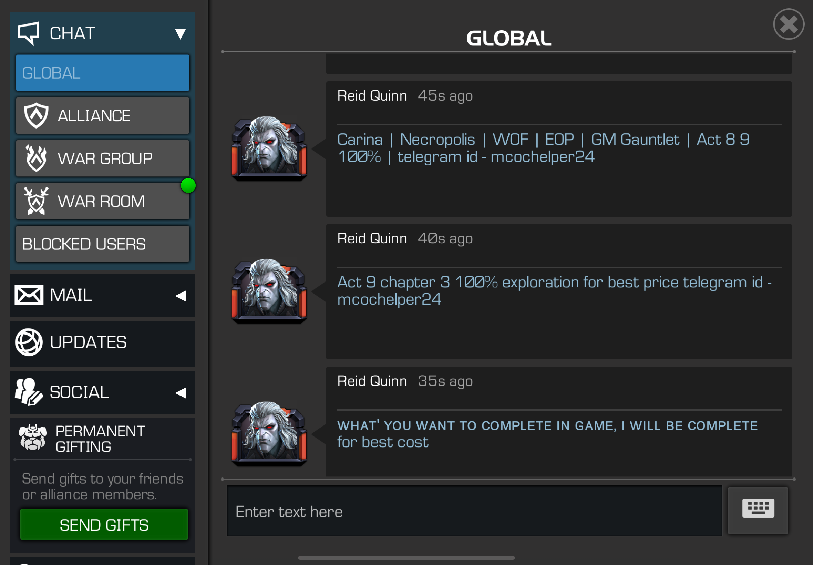The image size is (813, 565).
Task: Click the Updates globe icon
Action: pos(29,342)
